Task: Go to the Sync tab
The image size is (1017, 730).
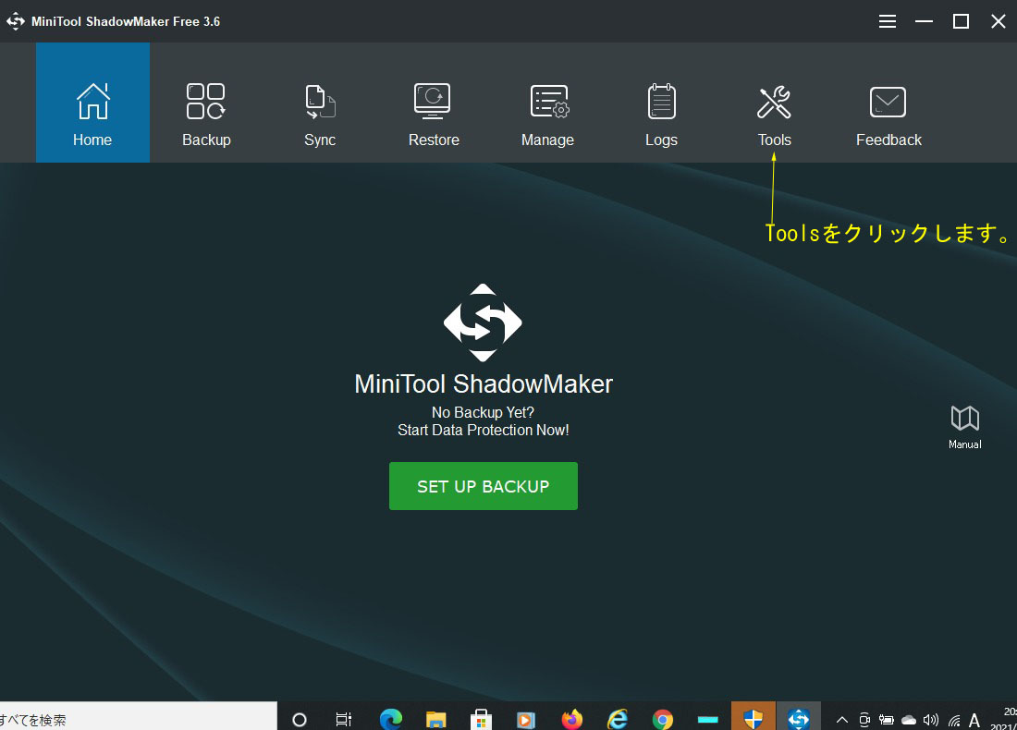Action: [321, 103]
